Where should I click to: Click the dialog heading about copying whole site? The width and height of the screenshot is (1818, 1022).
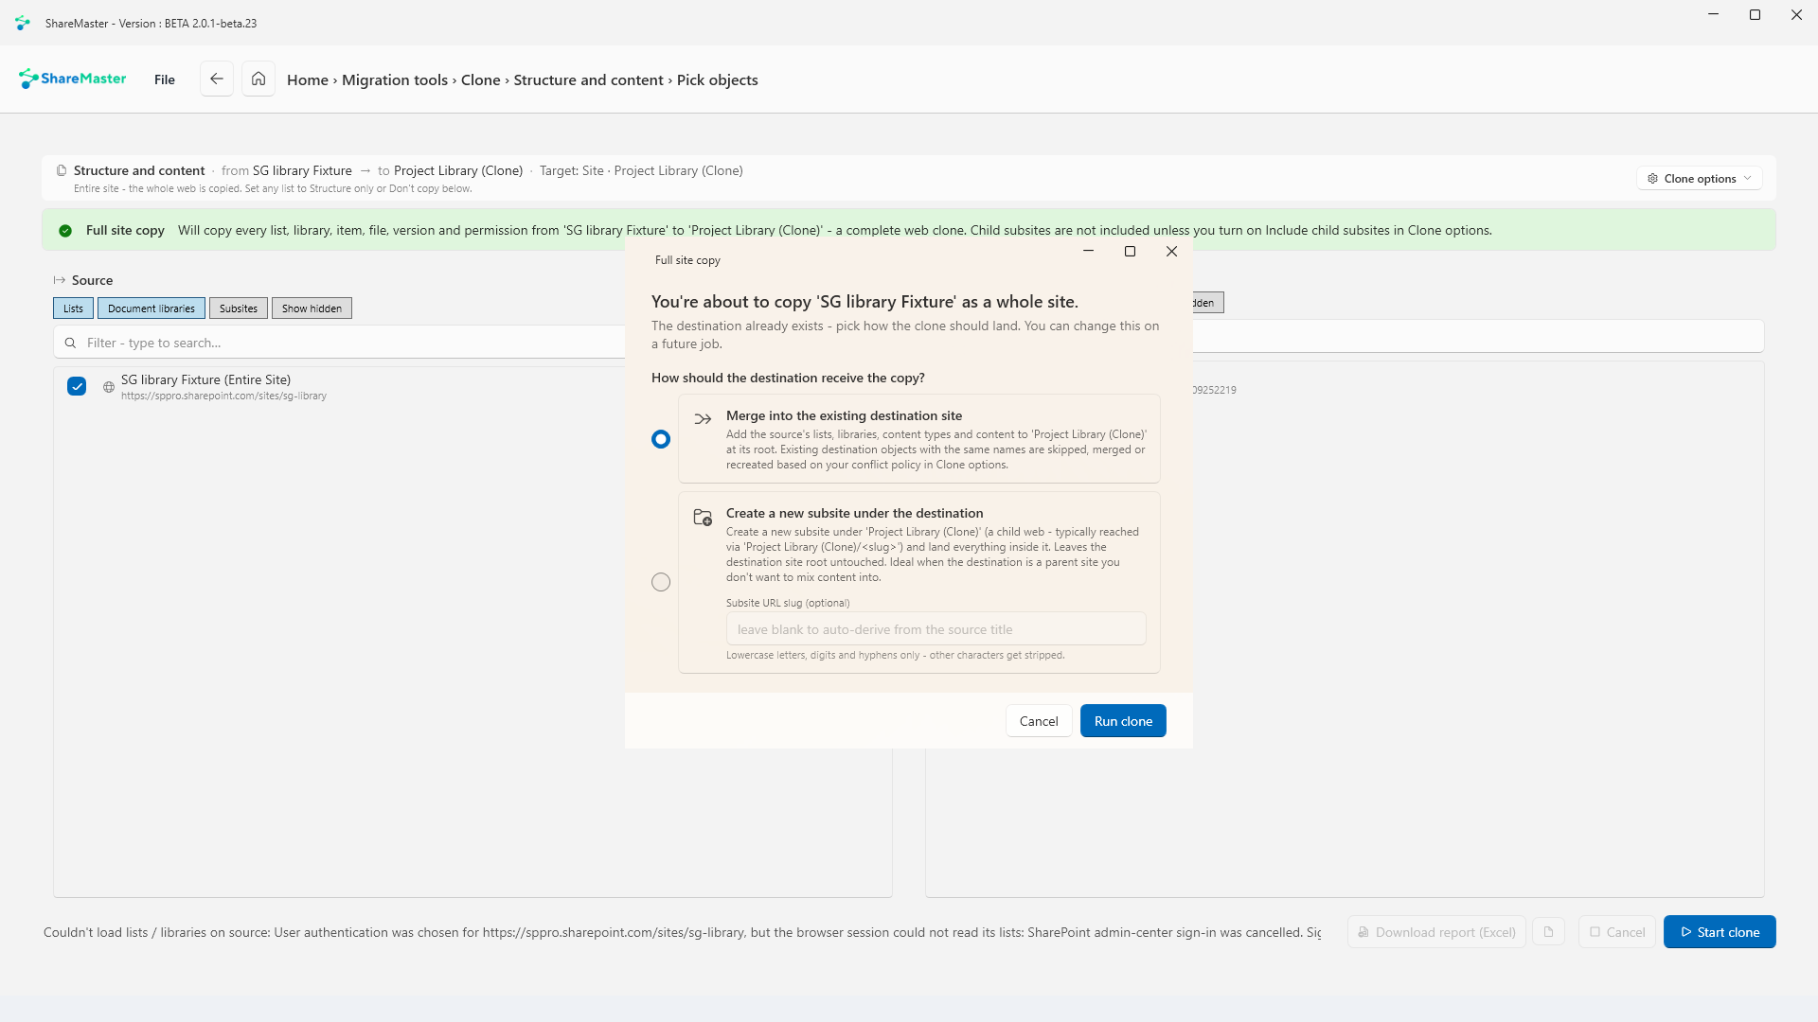[x=864, y=302]
